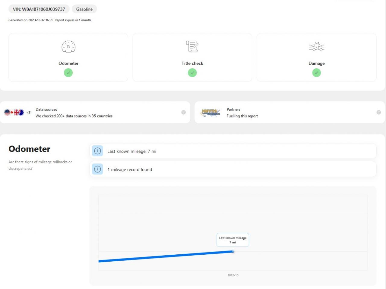Click the title check document icon
The width and height of the screenshot is (386, 289).
(x=192, y=47)
